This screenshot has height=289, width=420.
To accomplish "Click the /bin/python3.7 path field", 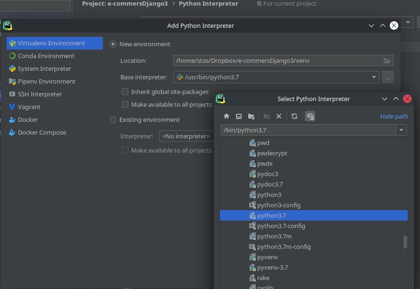I will (308, 130).
